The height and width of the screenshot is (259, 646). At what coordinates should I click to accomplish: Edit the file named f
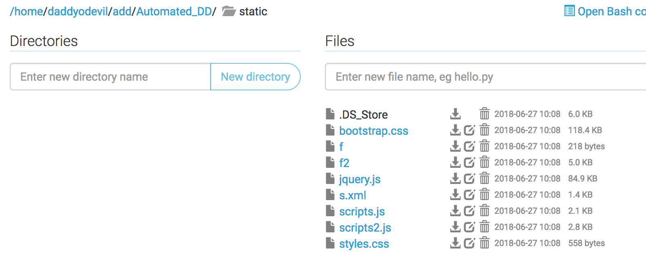(469, 146)
